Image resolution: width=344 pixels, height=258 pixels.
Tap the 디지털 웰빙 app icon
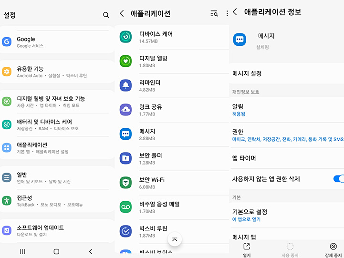point(125,61)
